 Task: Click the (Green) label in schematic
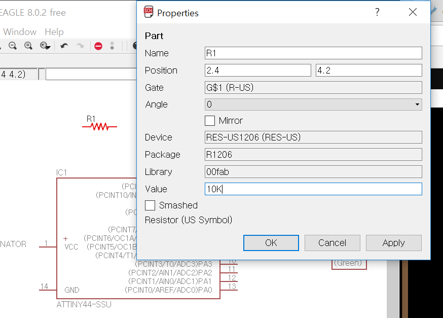348,263
